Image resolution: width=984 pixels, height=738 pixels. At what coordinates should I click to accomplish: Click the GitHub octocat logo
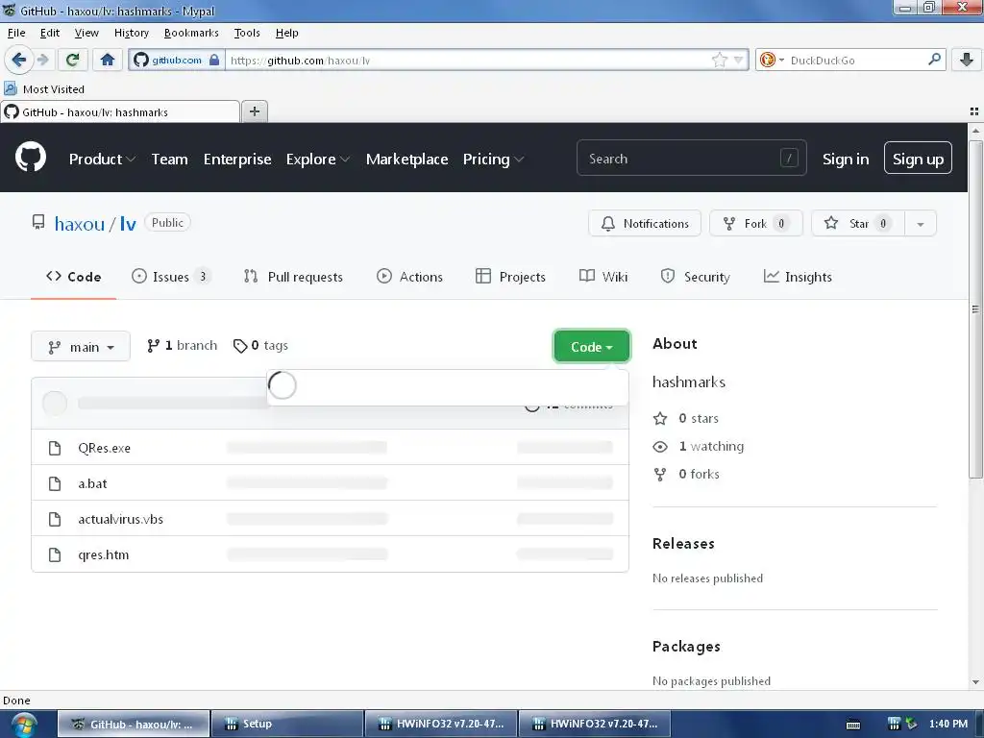point(31,158)
